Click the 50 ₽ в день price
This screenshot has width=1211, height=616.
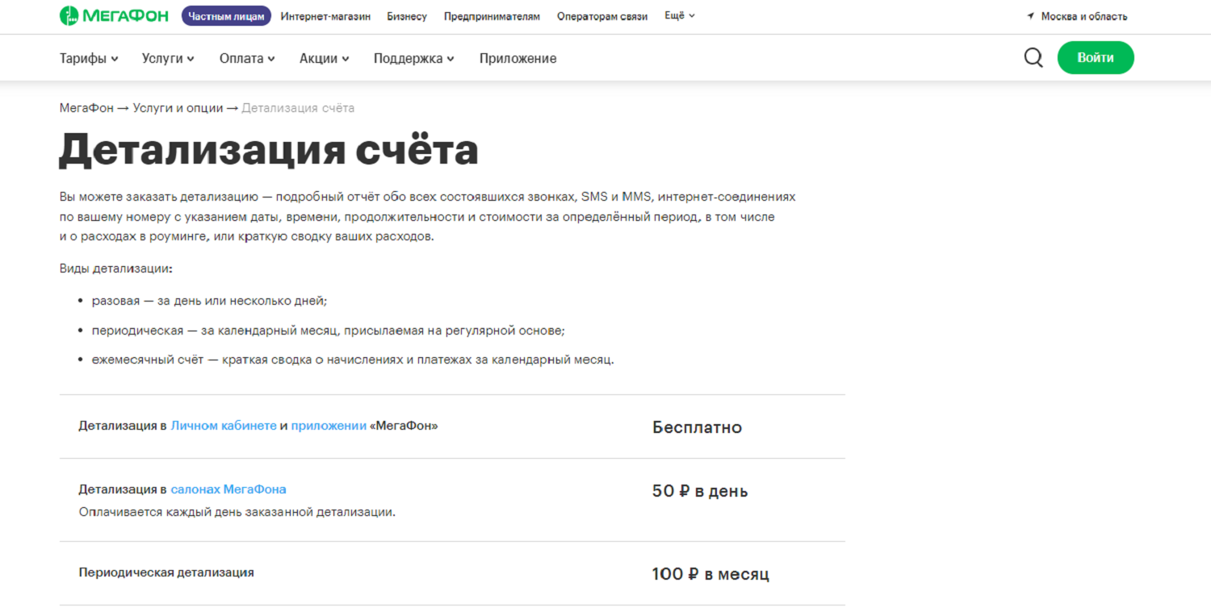click(700, 491)
